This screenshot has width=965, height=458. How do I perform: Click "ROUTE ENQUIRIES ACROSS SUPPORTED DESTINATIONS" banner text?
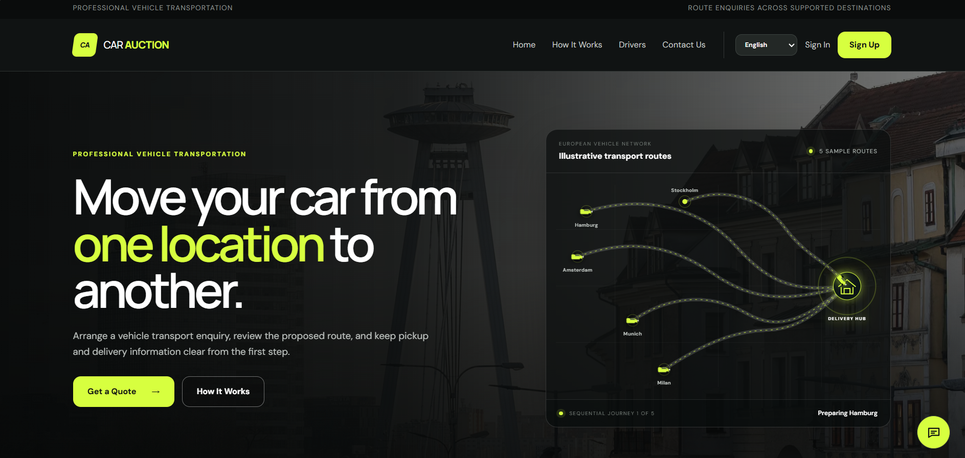tap(789, 8)
